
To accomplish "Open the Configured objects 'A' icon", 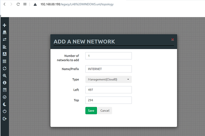I will coord(5,54).
